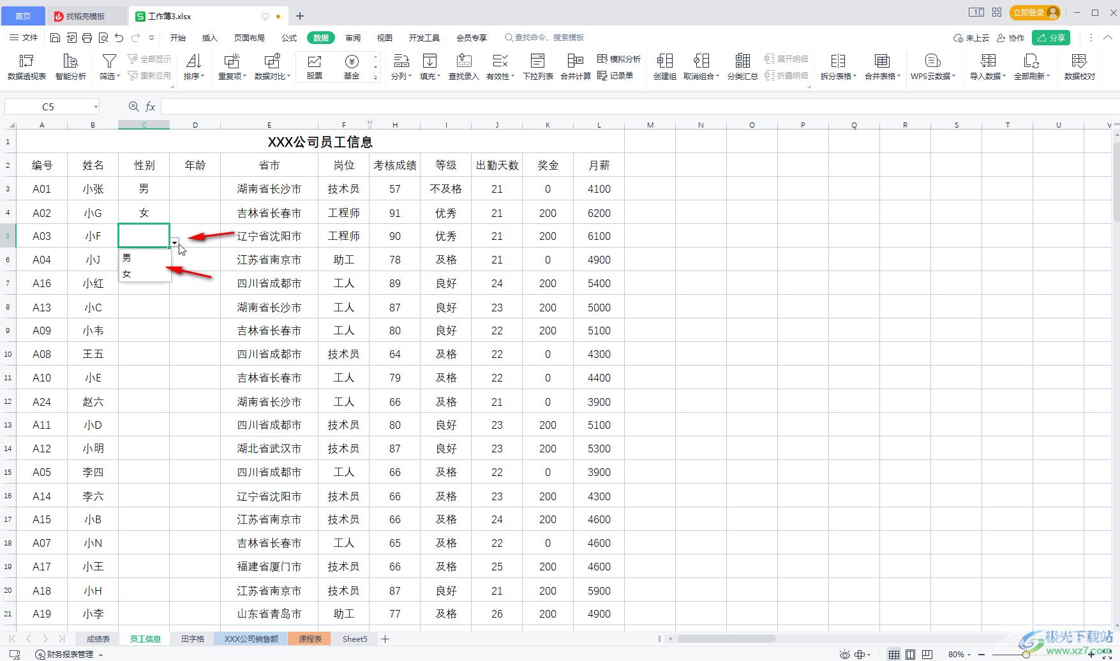Open 财务报表管理 in status bar

pos(70,655)
